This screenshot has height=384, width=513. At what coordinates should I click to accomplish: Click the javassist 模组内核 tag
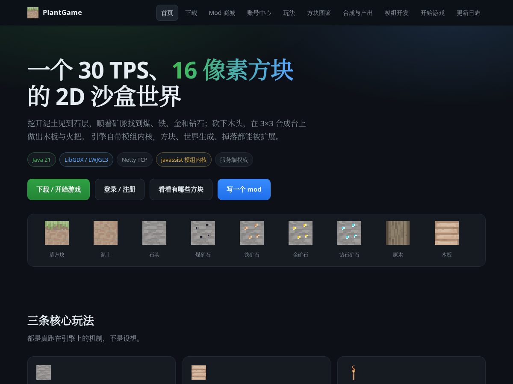pyautogui.click(x=184, y=160)
